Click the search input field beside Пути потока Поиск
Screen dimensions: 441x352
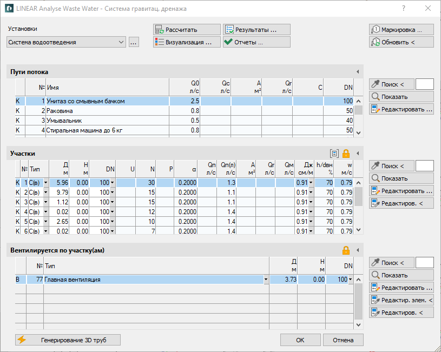tap(425, 84)
